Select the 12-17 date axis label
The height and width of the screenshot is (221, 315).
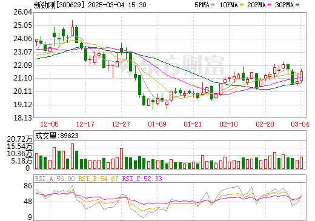click(x=85, y=124)
